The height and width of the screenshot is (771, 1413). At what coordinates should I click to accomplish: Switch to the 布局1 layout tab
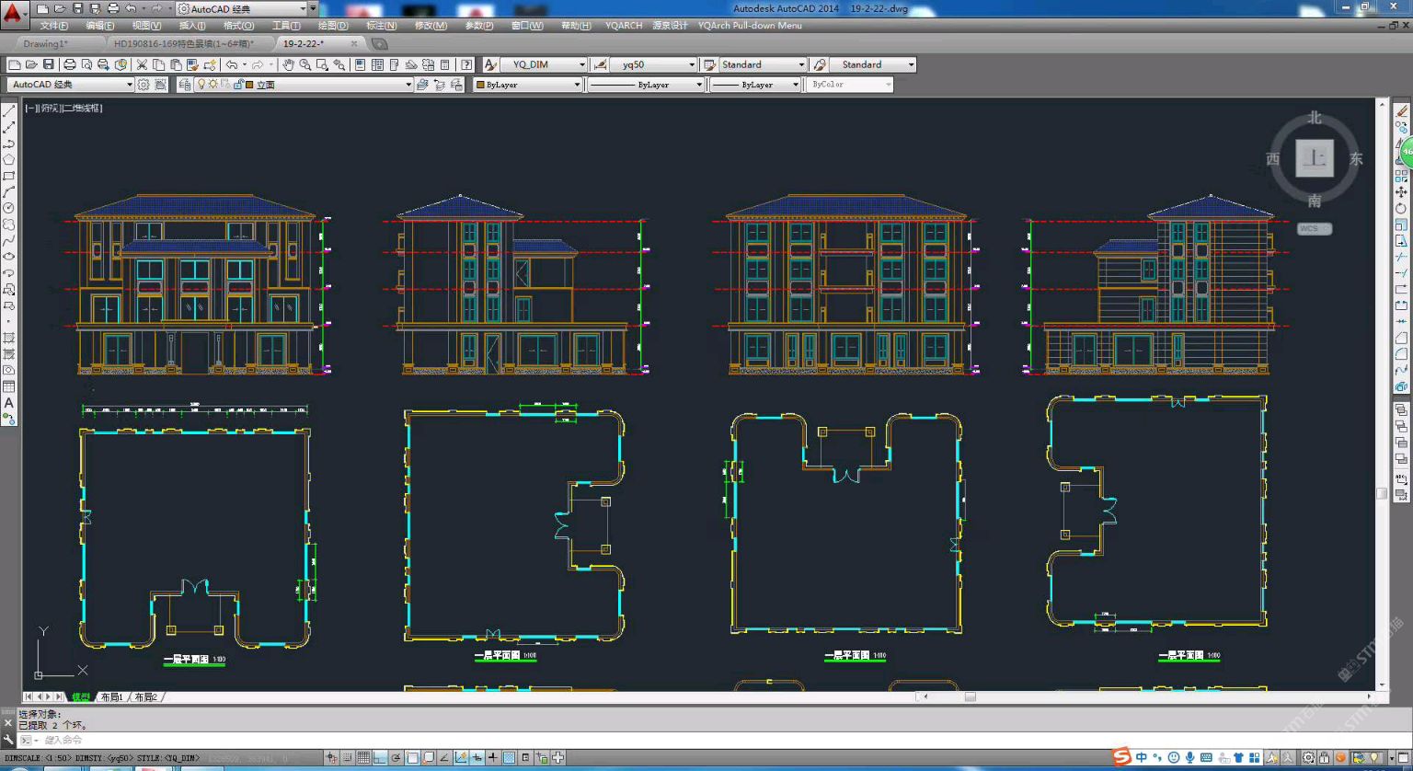point(111,697)
